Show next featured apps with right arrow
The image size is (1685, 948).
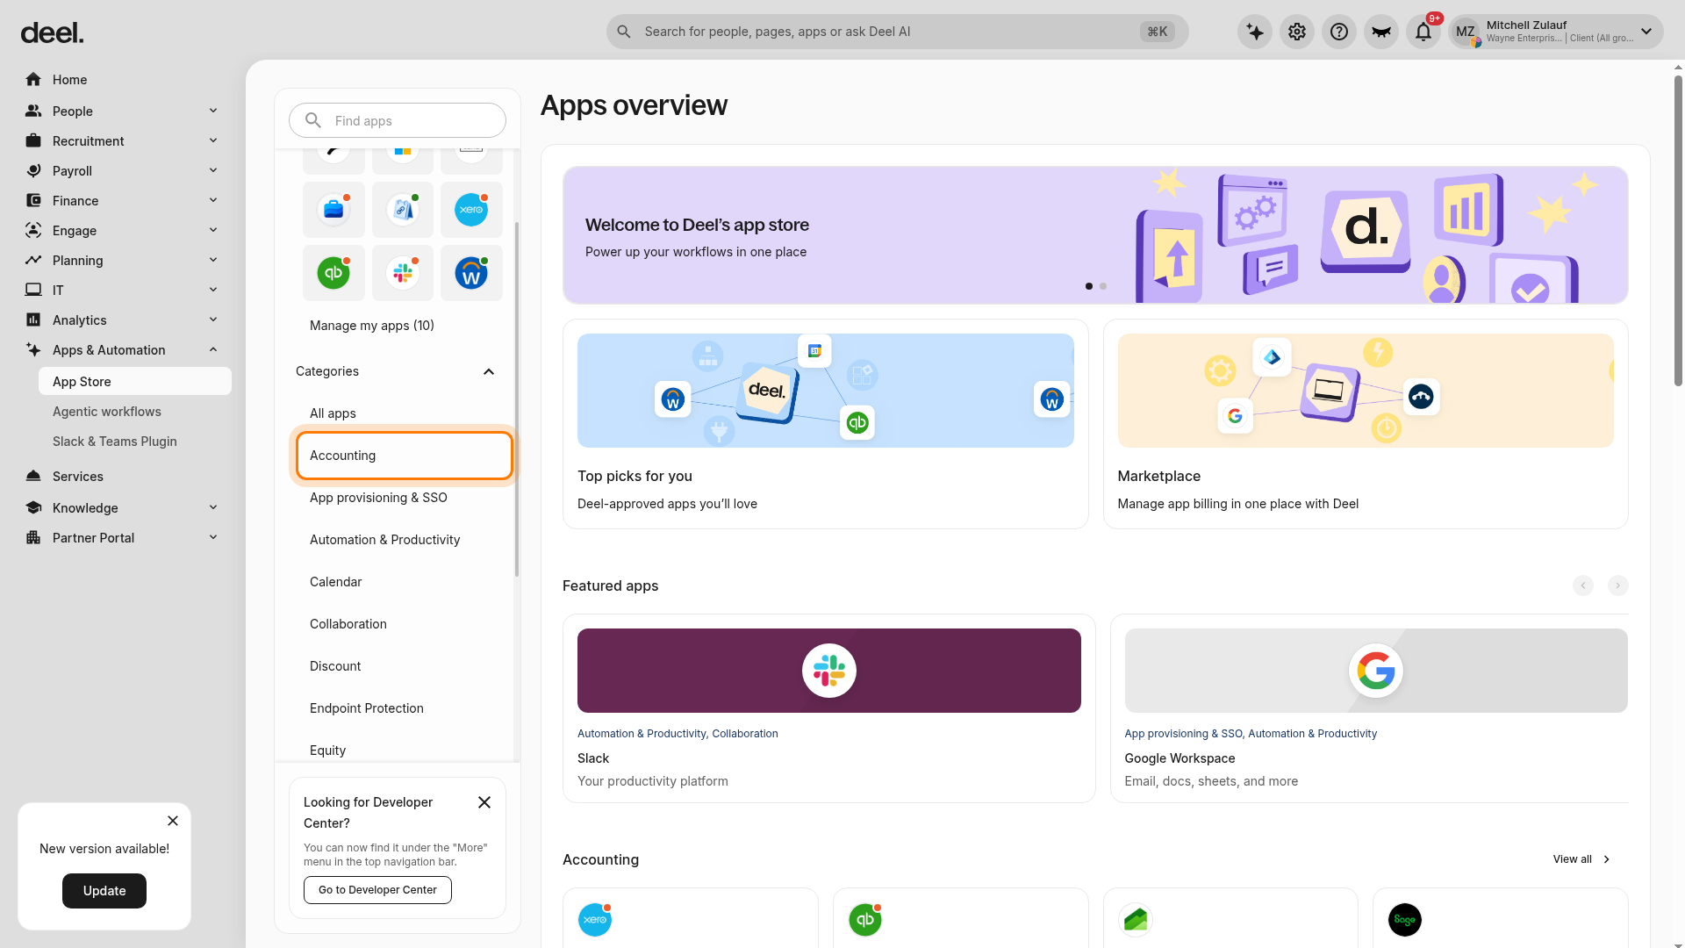[1618, 585]
